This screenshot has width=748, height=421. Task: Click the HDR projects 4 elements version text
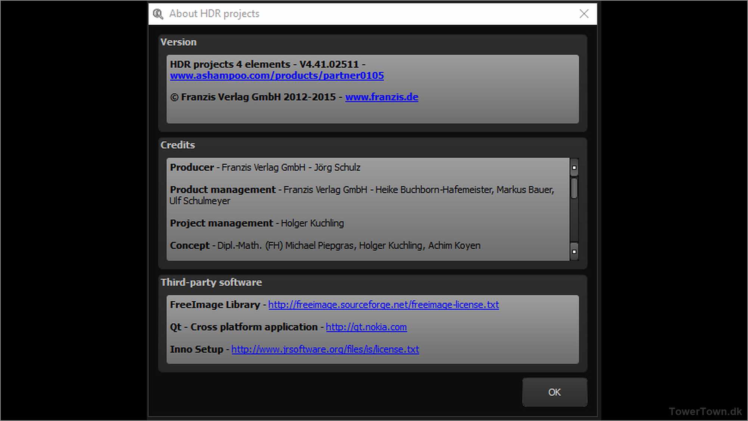click(x=264, y=64)
